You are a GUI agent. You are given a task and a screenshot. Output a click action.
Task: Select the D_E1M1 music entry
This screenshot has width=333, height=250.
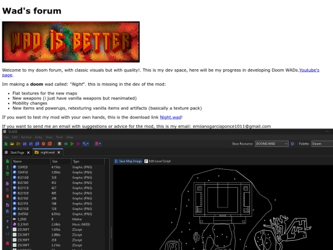point(58,224)
